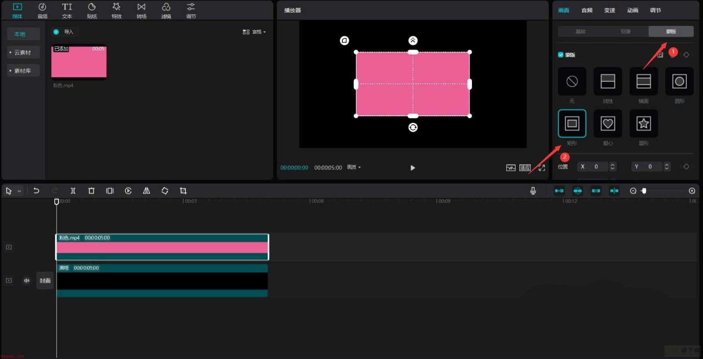The width and height of the screenshot is (703, 359).
Task: Open the 宫格 grid view dropdown
Action: 254,32
